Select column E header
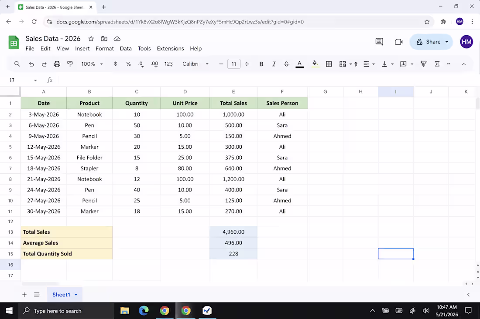Screen dimensions: 480x319 tap(233, 91)
